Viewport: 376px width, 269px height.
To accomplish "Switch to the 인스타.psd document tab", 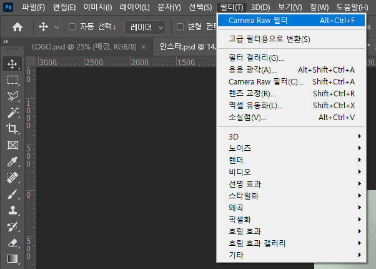I will point(187,46).
